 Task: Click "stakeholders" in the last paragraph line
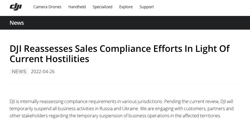(35, 116)
